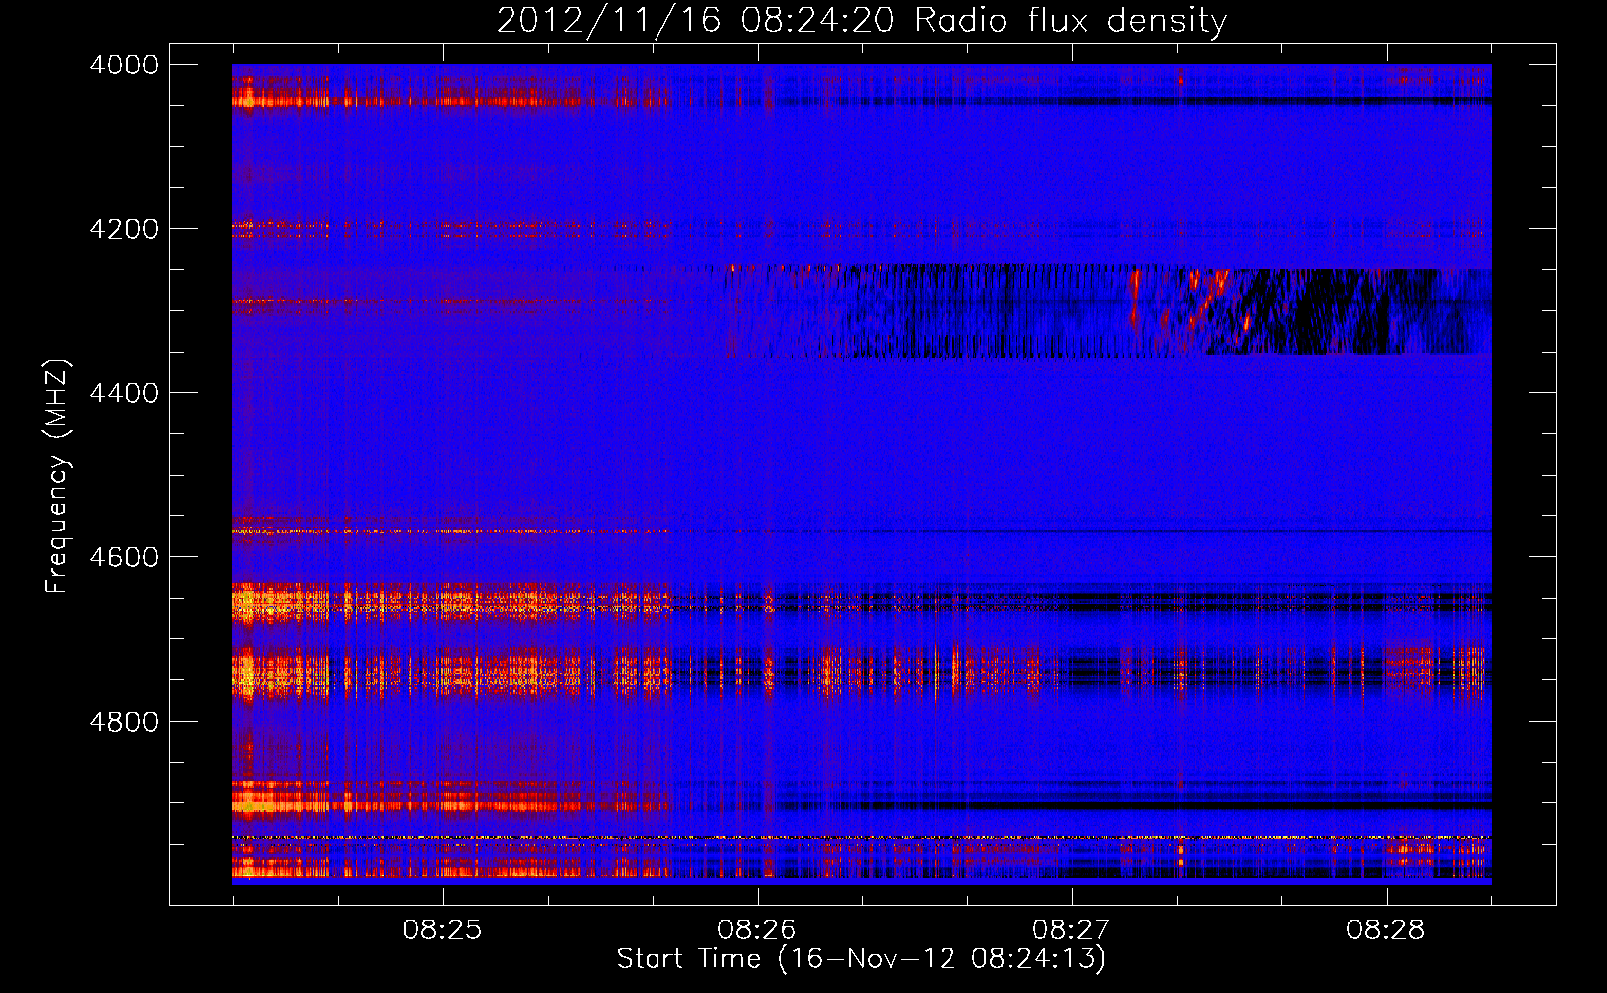Image resolution: width=1607 pixels, height=993 pixels.
Task: Click the 4600 frequency tick label
Action: click(x=123, y=557)
